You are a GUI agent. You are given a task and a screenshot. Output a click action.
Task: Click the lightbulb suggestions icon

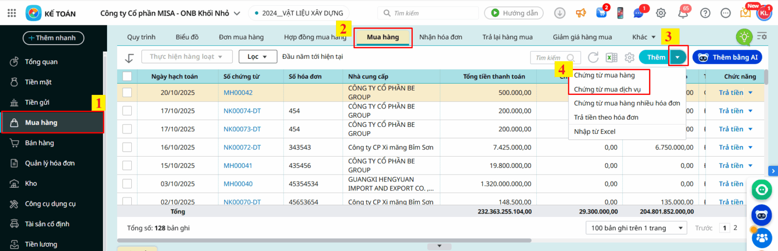(744, 37)
